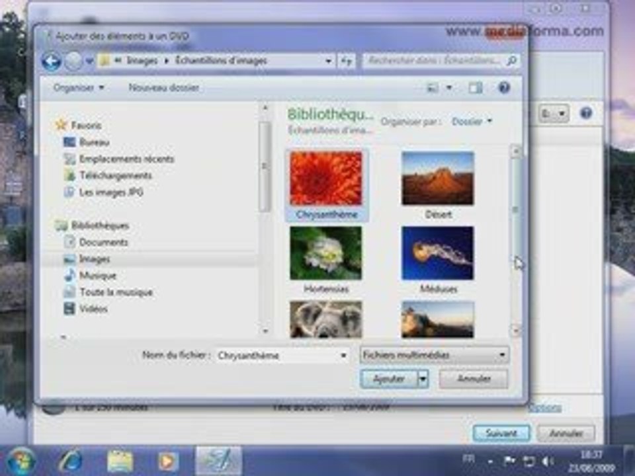Click the file list scroll up arrow
Viewport: 635px width, 476px height.
pyautogui.click(x=515, y=152)
